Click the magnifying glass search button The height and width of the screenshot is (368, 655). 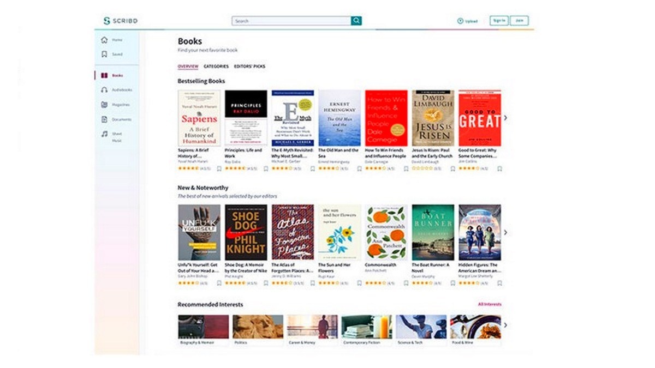[356, 21]
